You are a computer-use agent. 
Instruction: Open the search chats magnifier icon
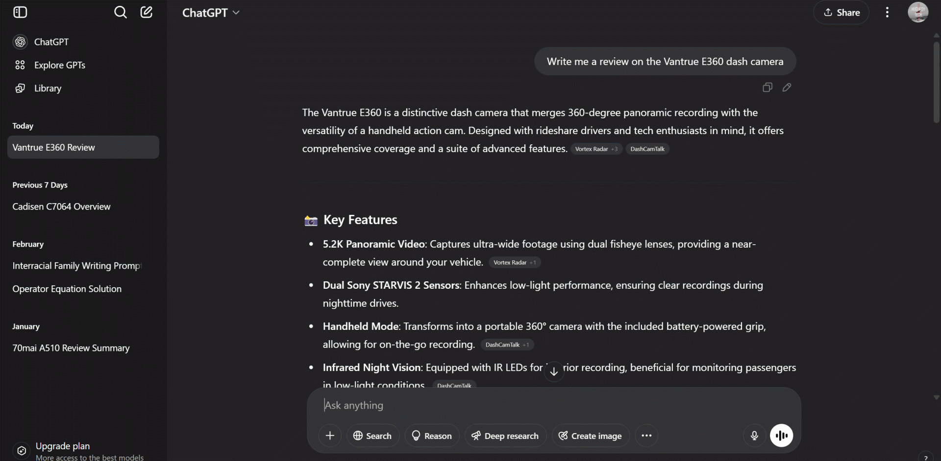coord(120,12)
